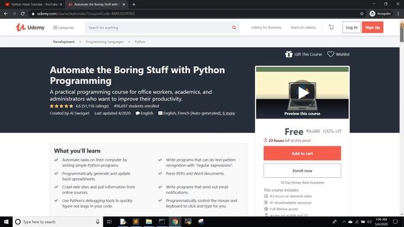
Task: Bookmark this page with star icon
Action: point(362,14)
